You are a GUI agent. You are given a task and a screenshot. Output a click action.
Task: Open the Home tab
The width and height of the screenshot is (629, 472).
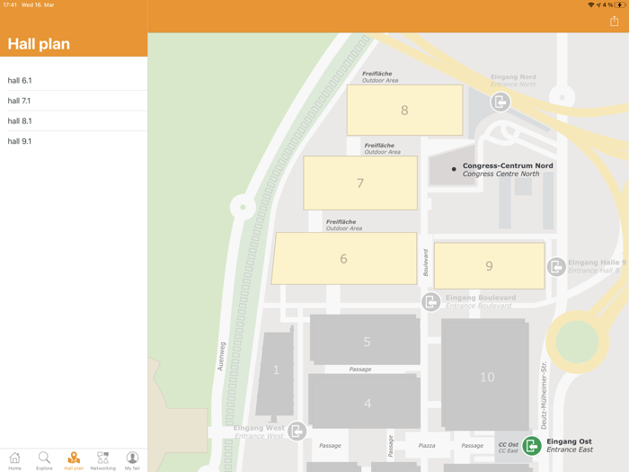click(15, 460)
